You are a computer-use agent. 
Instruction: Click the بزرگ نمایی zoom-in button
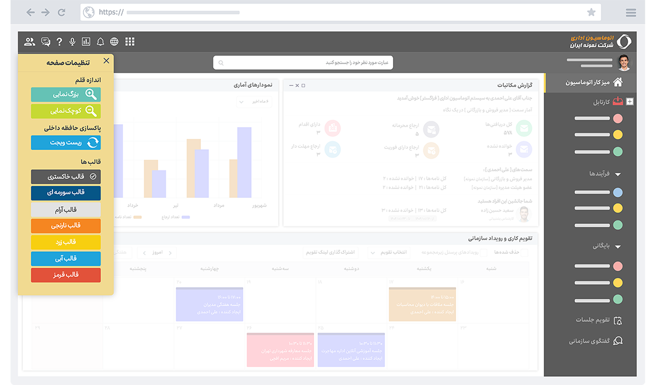[x=66, y=94]
